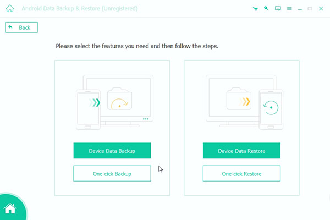Viewport: 330px width, 220px height.
Task: Minimize the application window
Action: (300, 9)
